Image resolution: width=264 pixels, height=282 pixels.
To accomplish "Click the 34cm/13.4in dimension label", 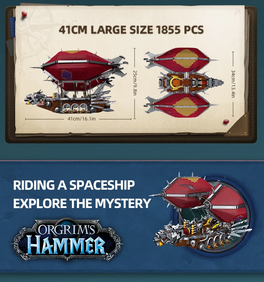I will tap(233, 84).
